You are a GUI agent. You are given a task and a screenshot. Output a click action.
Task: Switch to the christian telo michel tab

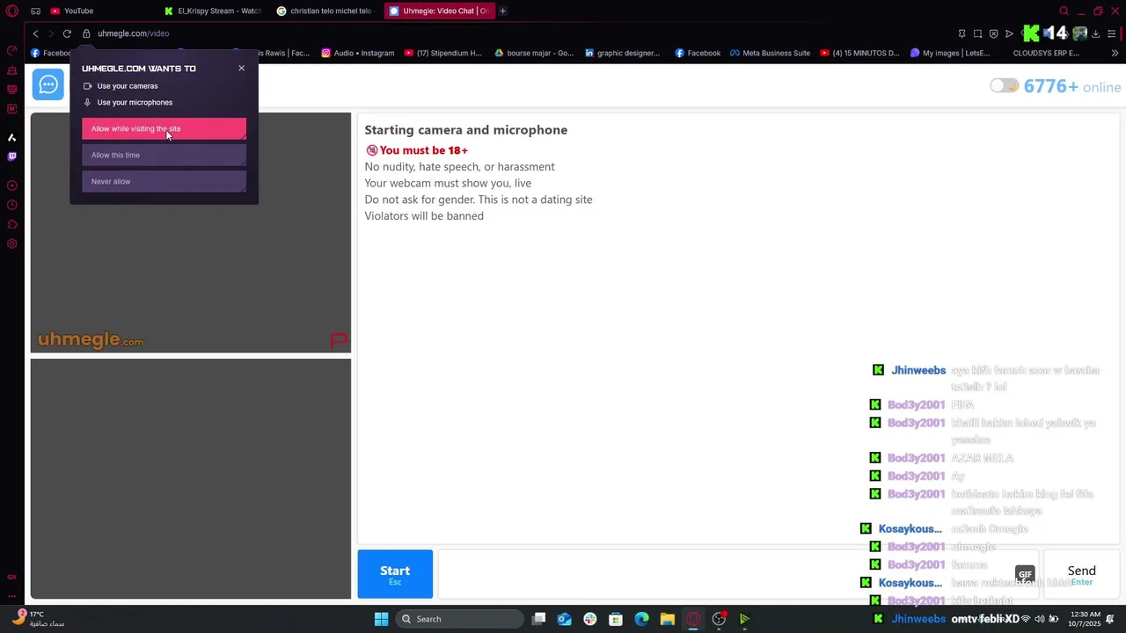point(326,11)
